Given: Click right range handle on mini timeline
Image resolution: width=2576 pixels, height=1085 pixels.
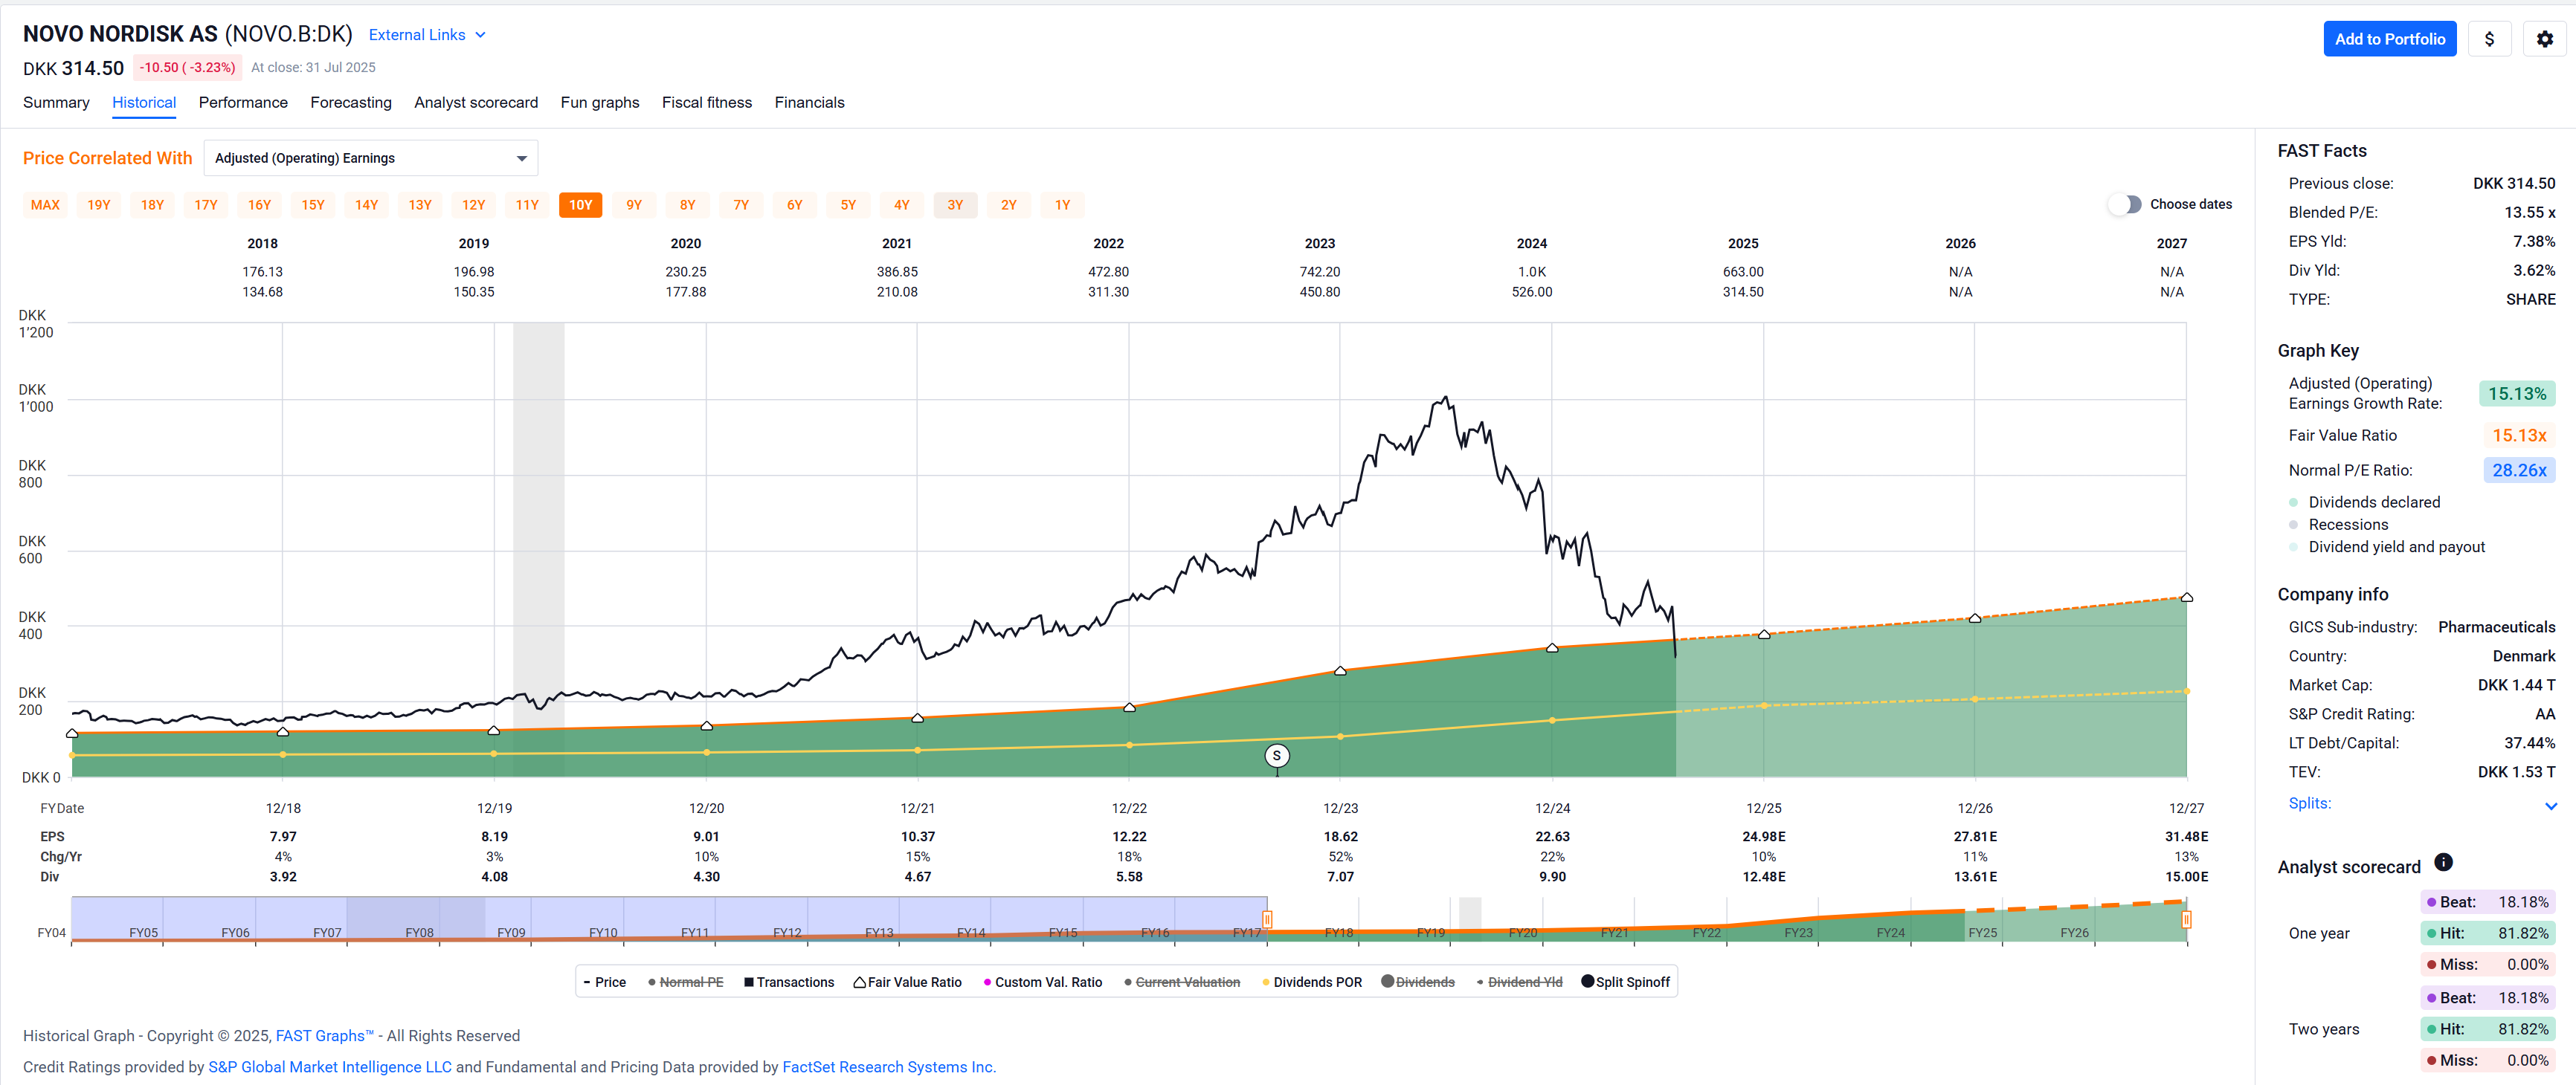Looking at the screenshot, I should click(x=2186, y=919).
